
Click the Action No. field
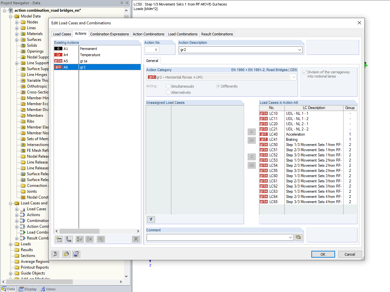tap(152, 50)
